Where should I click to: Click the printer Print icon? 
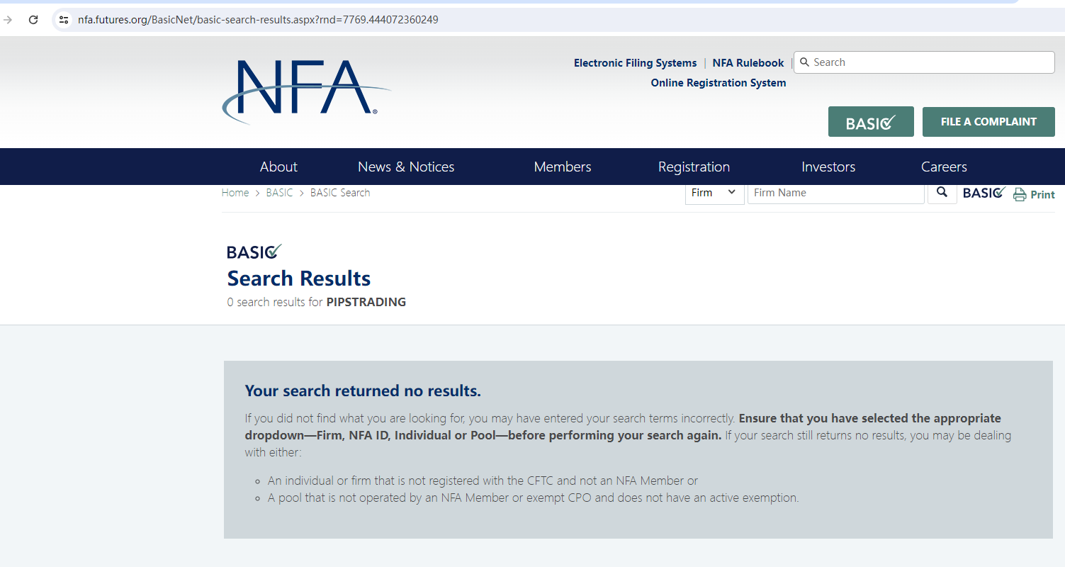1020,195
